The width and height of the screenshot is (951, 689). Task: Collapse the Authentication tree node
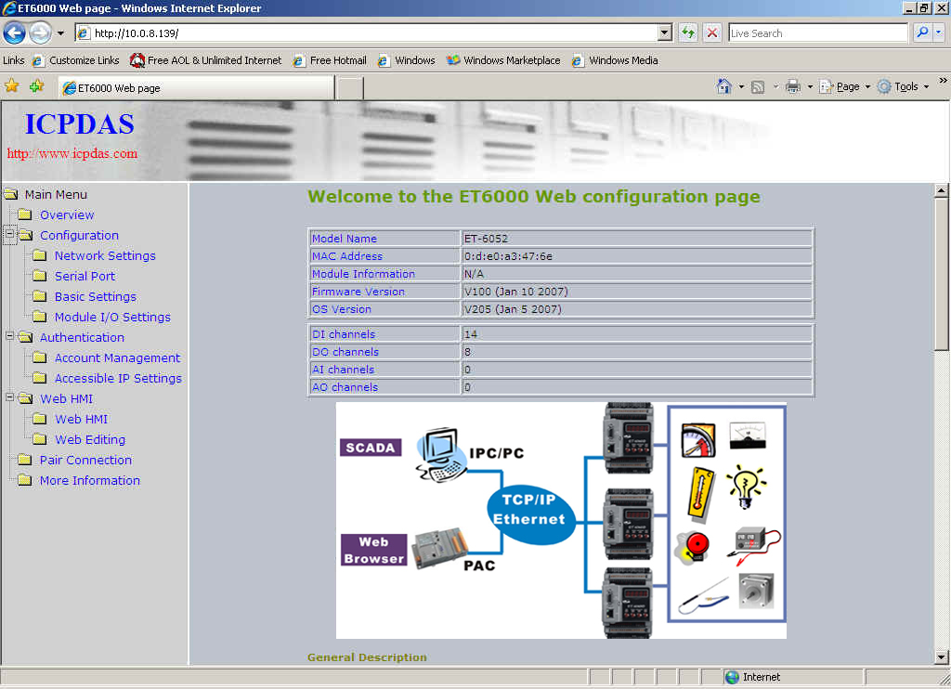[x=9, y=335]
